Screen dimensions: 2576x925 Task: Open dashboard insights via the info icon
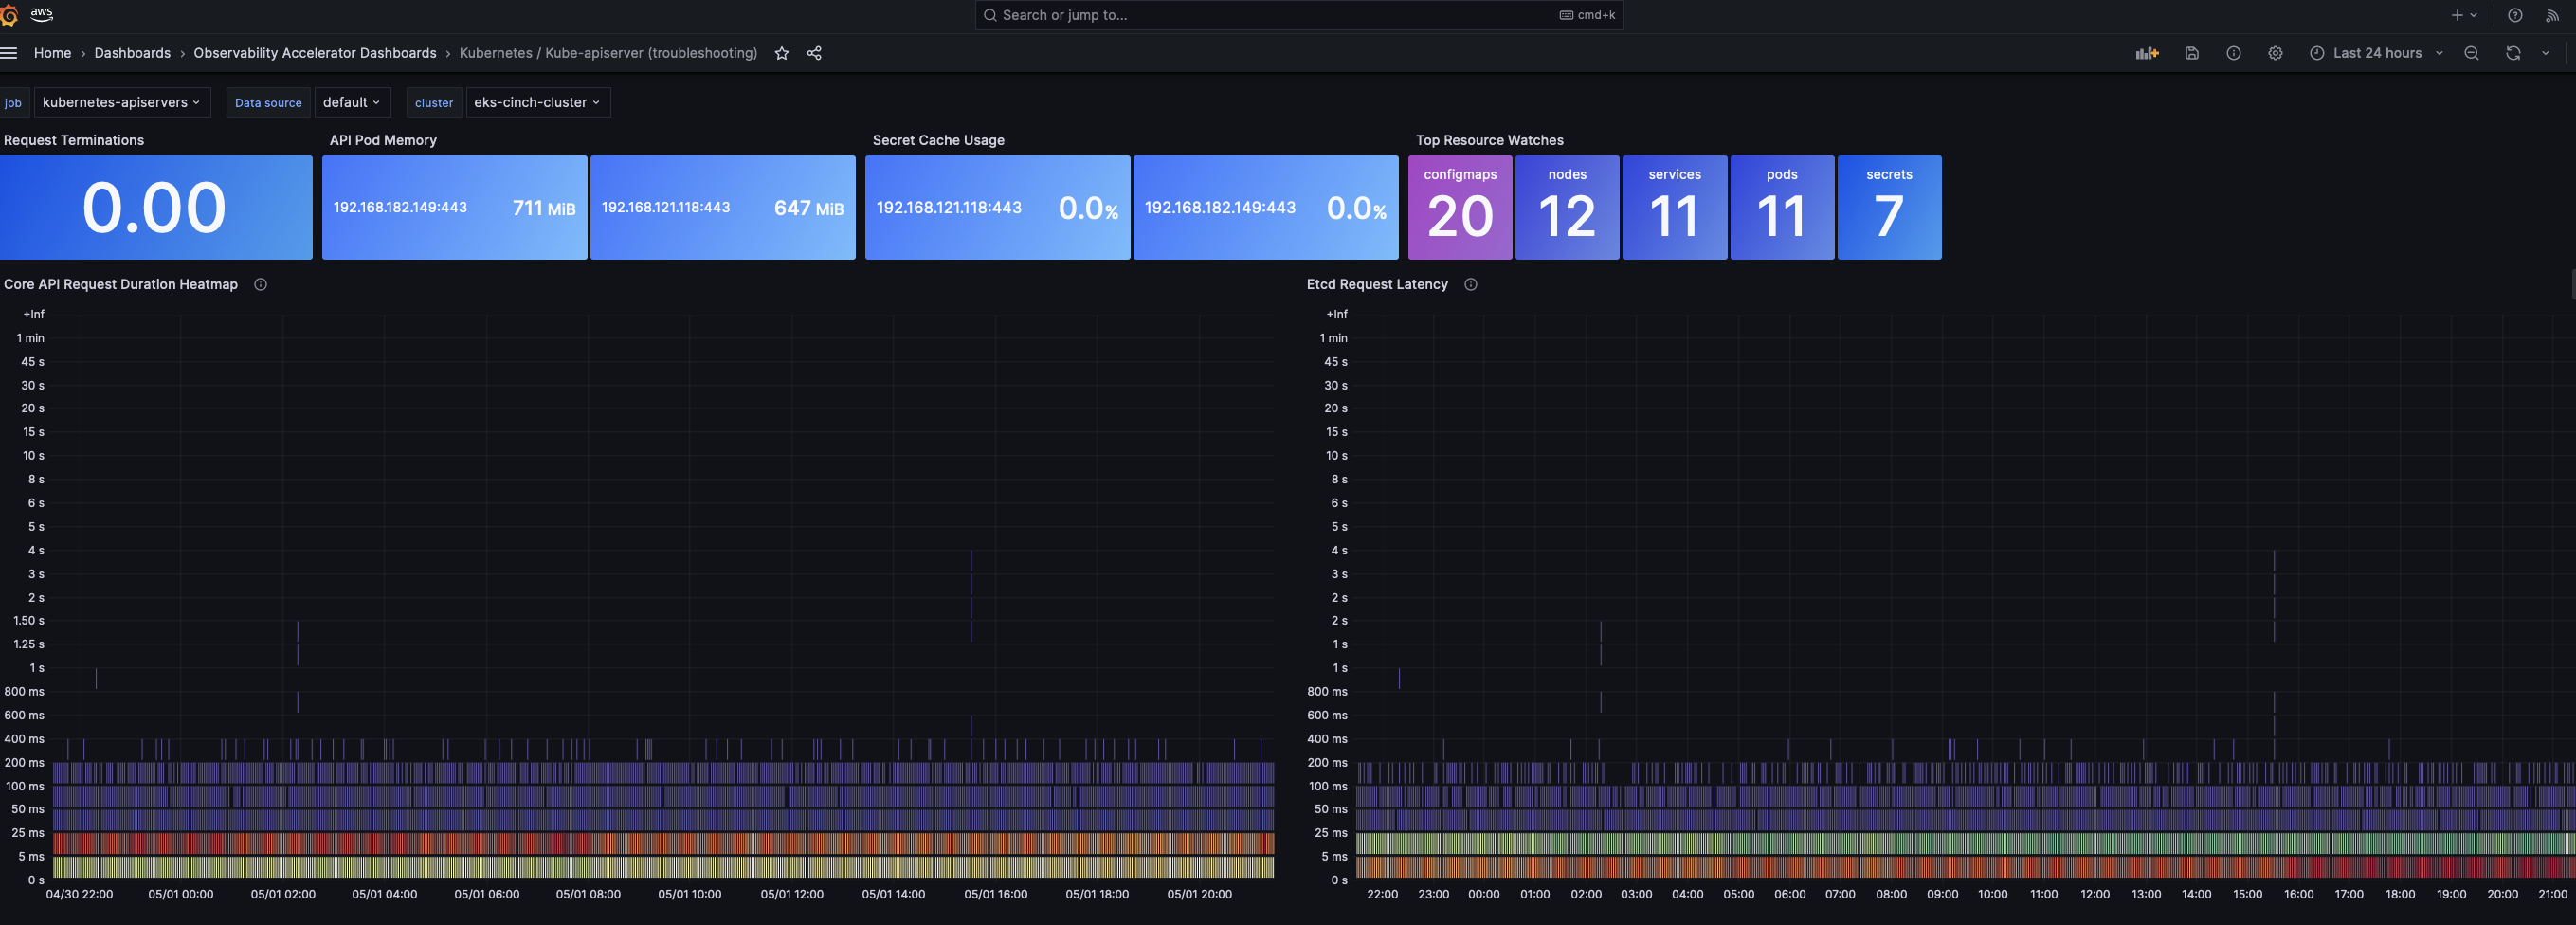click(2233, 53)
